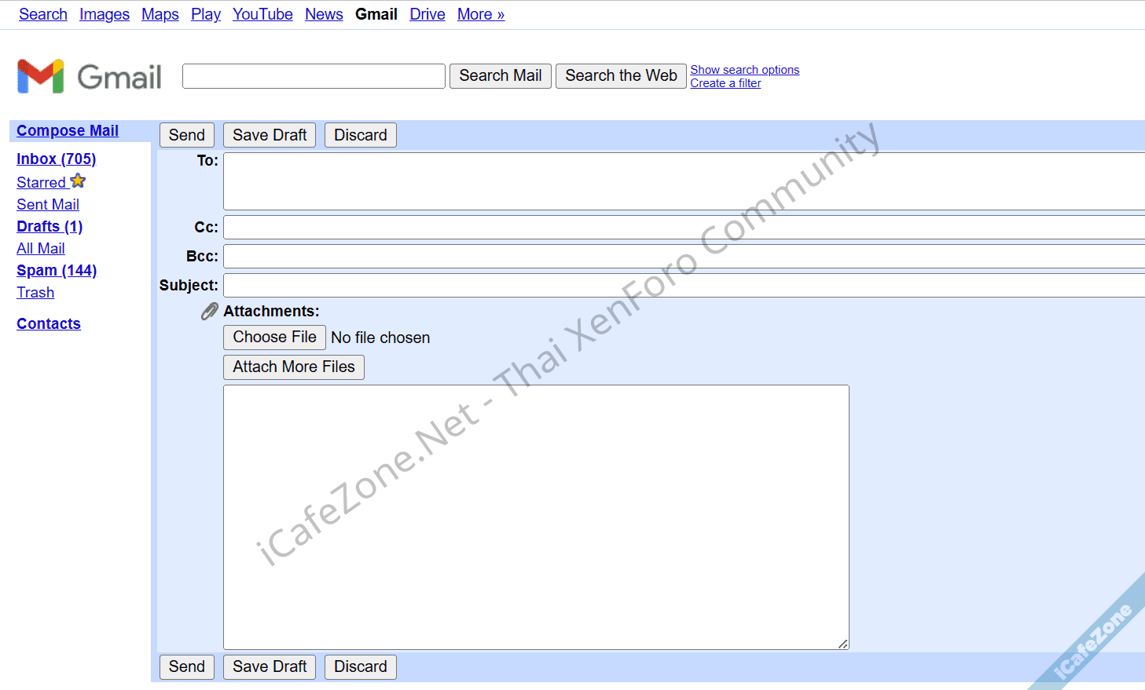Open More » in top navigation
Viewport: 1145px width, 690px height.
[x=480, y=14]
